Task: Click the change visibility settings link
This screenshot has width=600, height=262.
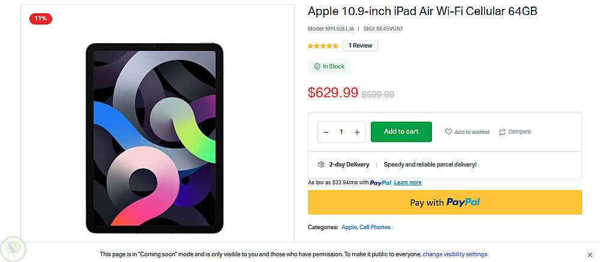Action: (455, 254)
